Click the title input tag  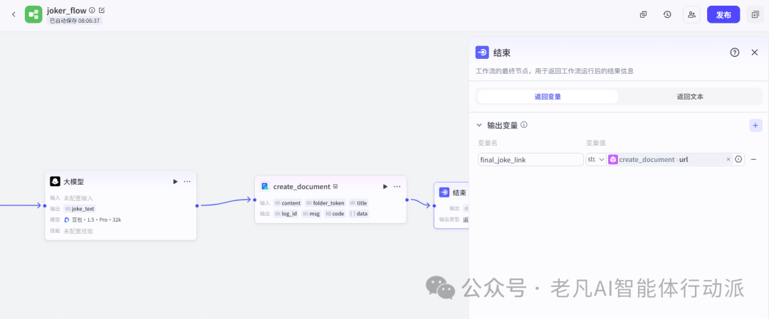(x=358, y=203)
